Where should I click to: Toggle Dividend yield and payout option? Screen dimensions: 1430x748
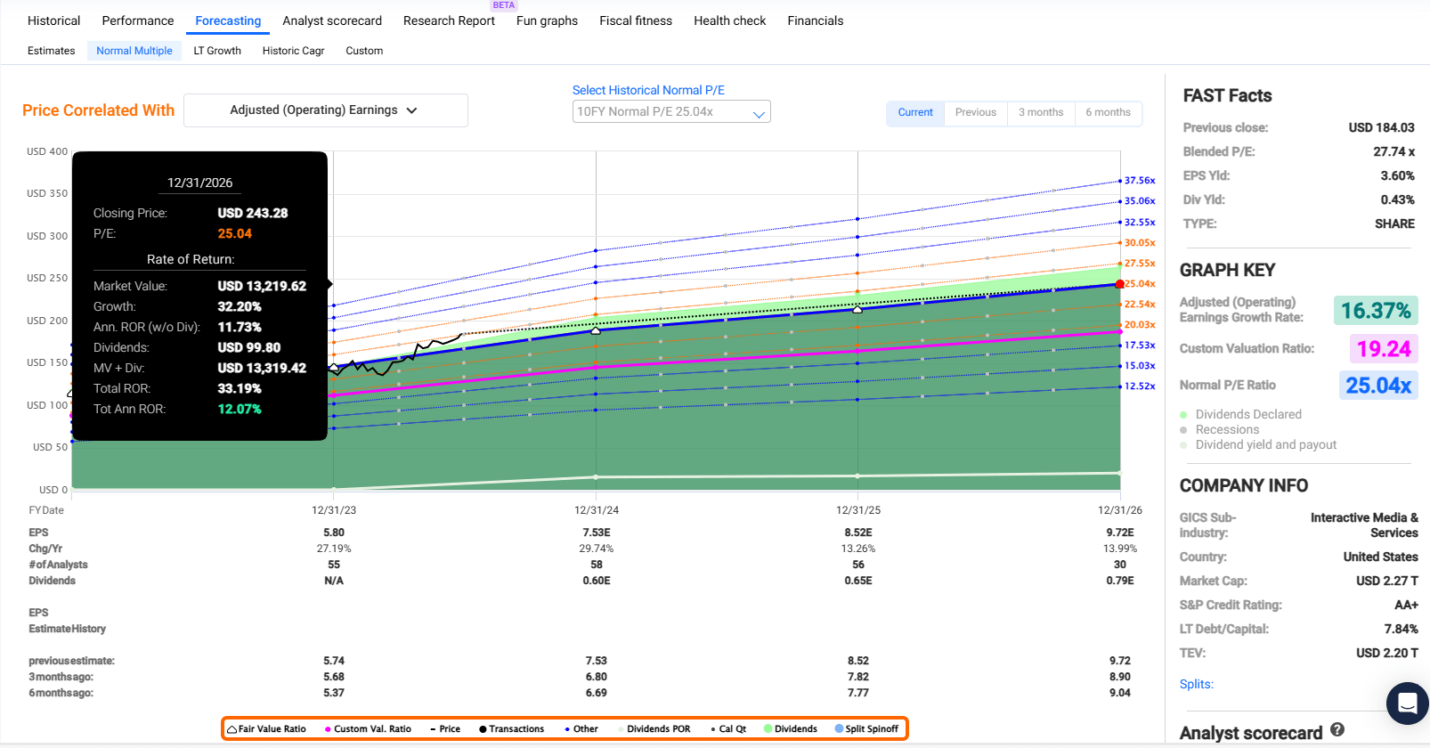pyautogui.click(x=1264, y=445)
